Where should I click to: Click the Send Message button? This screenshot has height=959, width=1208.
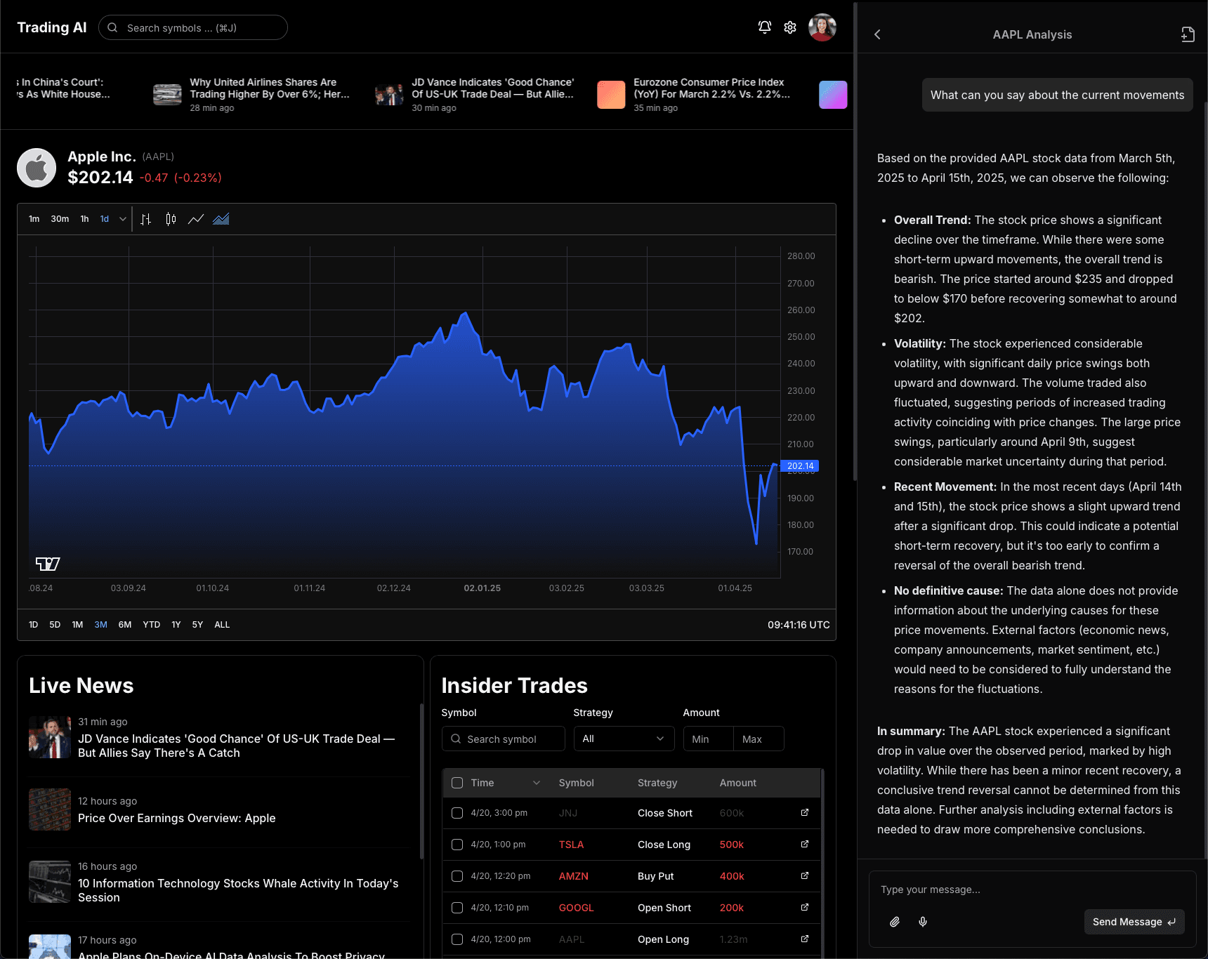point(1134,922)
